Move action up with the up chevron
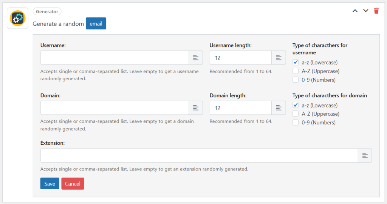 [x=355, y=11]
